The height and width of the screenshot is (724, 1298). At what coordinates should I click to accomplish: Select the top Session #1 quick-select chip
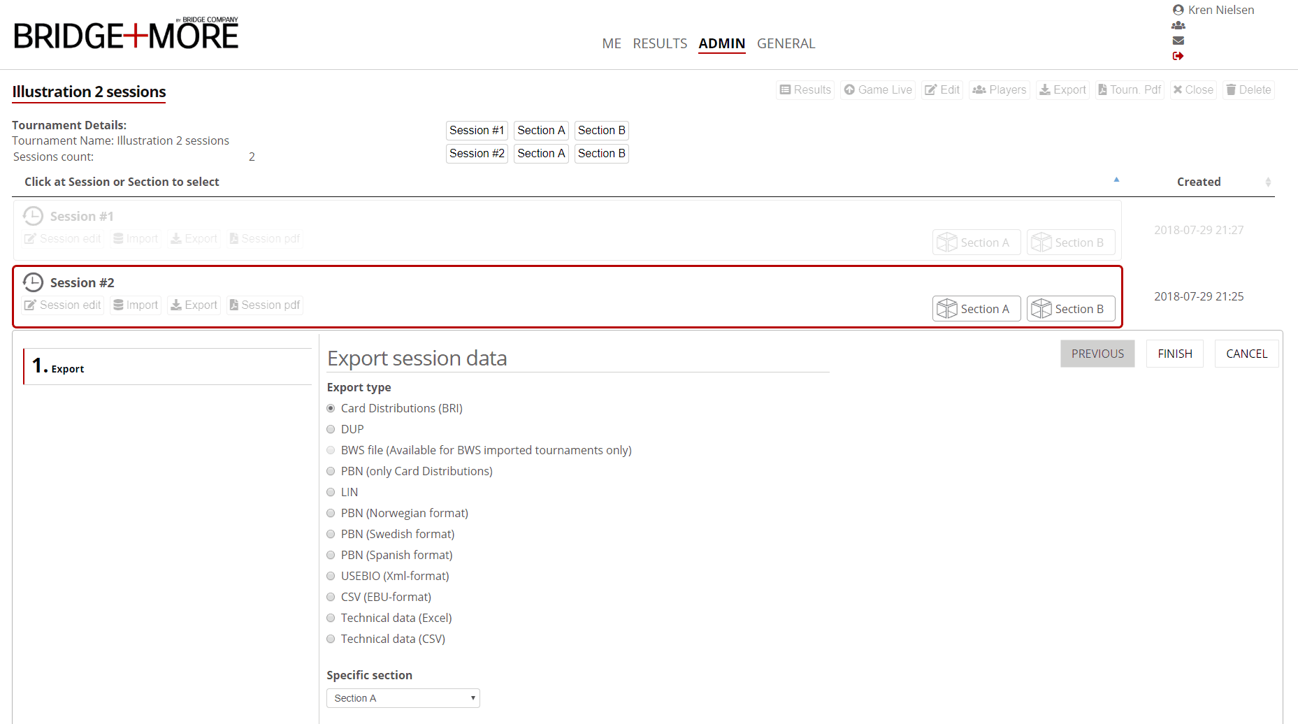coord(477,131)
